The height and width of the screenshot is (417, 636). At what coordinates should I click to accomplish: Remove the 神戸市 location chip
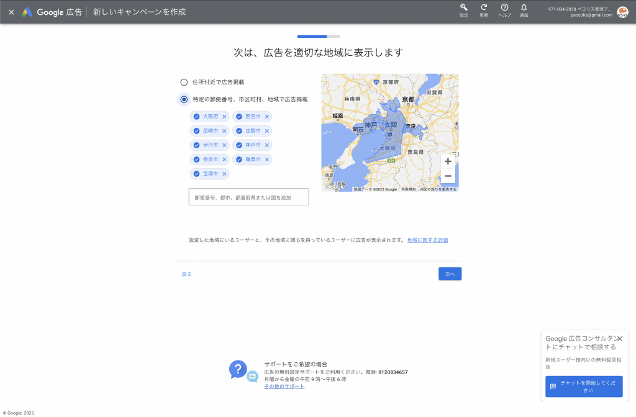click(267, 145)
